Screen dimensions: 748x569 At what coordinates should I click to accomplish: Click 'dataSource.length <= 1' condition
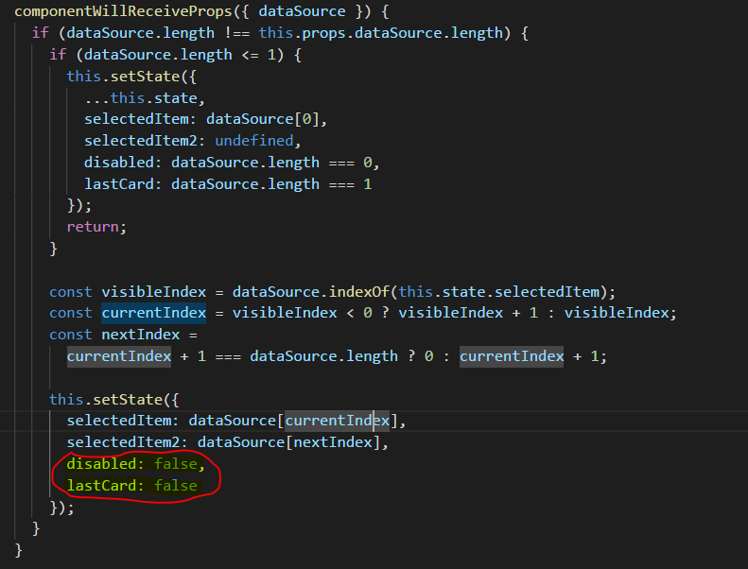pos(180,55)
